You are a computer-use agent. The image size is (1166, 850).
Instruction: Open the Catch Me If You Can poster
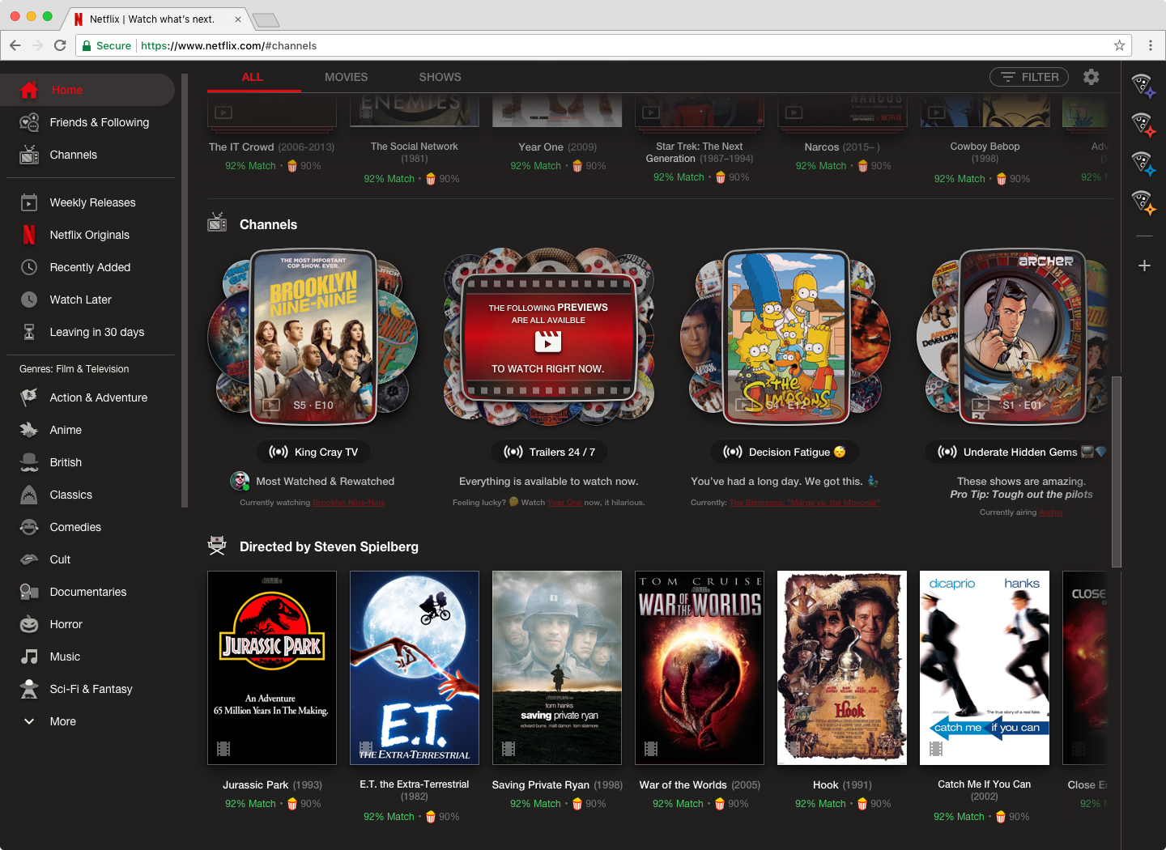point(985,668)
